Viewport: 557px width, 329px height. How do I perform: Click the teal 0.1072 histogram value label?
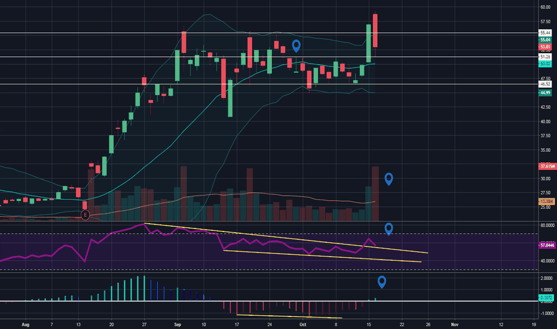click(546, 298)
